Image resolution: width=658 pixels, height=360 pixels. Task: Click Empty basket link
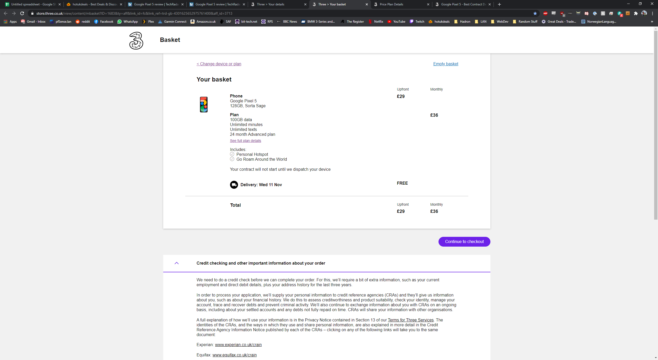(446, 64)
